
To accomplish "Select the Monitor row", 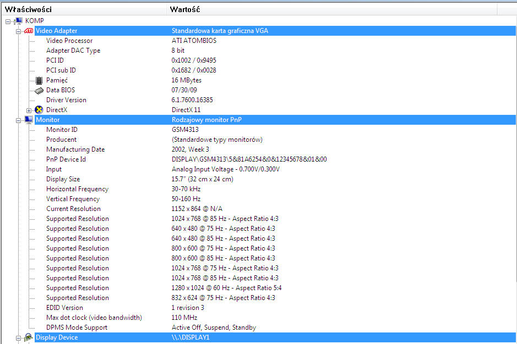I will 275,120.
